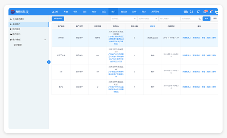Screen dimensions: 227x138
Task: Click the 客户导出 cloud download icon
Action: (x=11, y=34)
